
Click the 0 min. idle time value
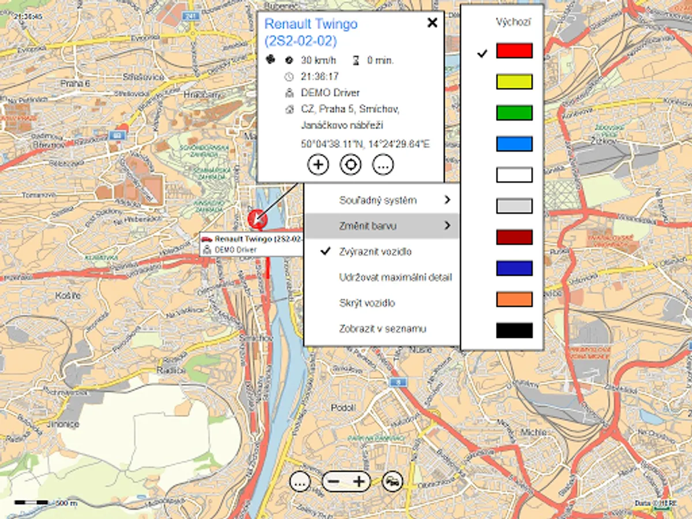click(x=381, y=60)
